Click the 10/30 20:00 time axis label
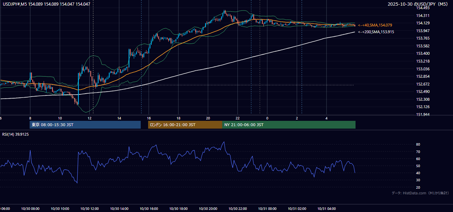This screenshot has width=453, height=212. point(208,209)
